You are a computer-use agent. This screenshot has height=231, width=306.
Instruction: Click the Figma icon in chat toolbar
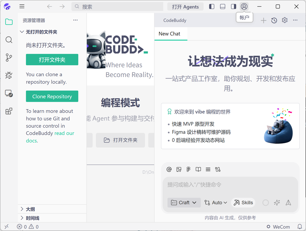188,169
